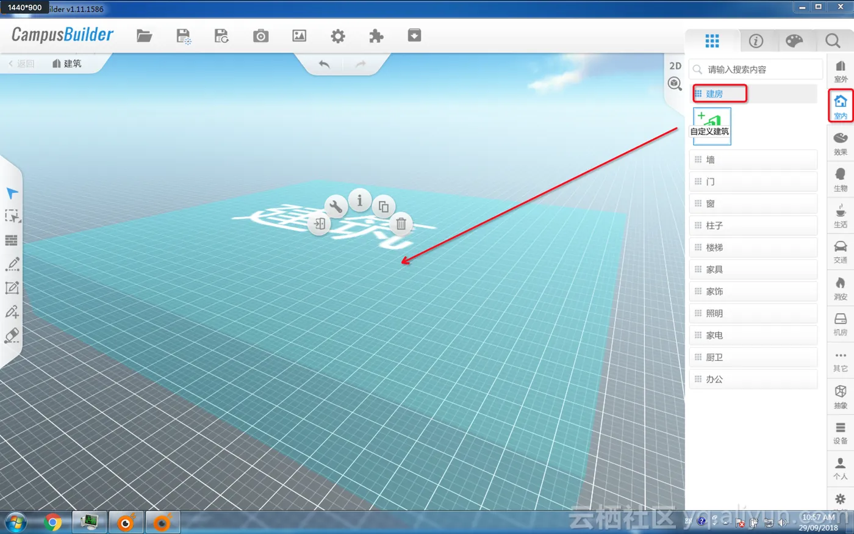Expand the 柱子 category
This screenshot has height=534, width=854.
point(753,226)
